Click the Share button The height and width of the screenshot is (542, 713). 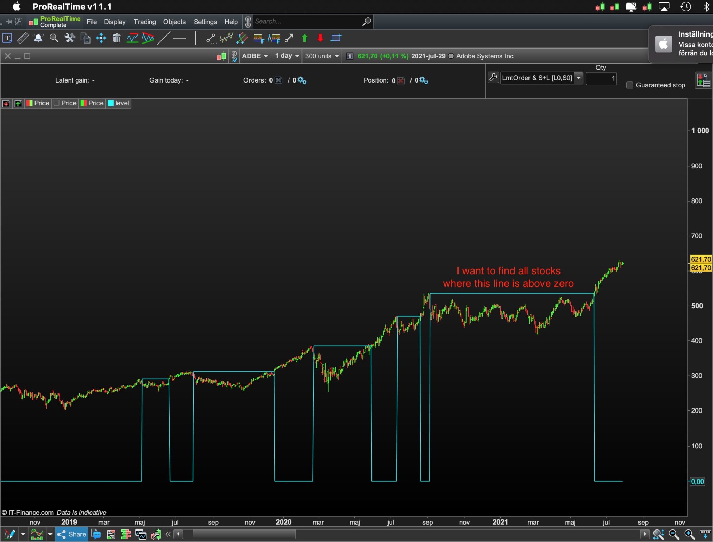[72, 534]
